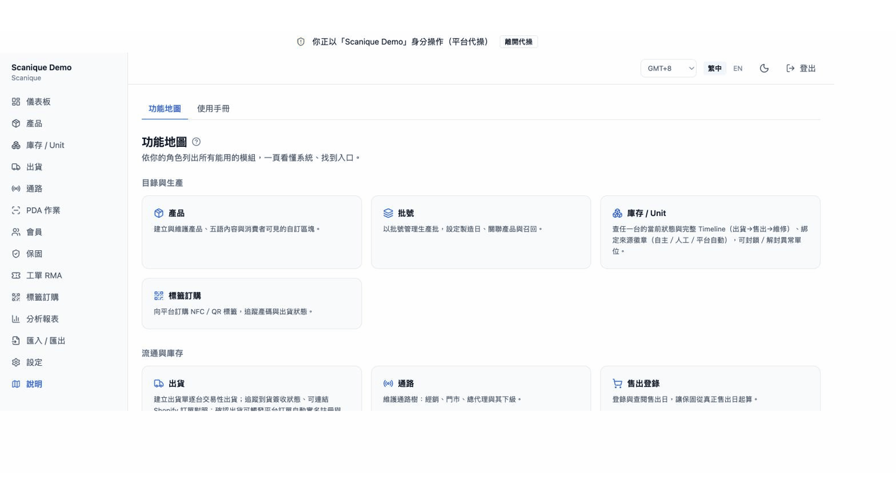Open the 售出登錄 card title link
Viewport: 896px width, 504px height.
(x=643, y=384)
